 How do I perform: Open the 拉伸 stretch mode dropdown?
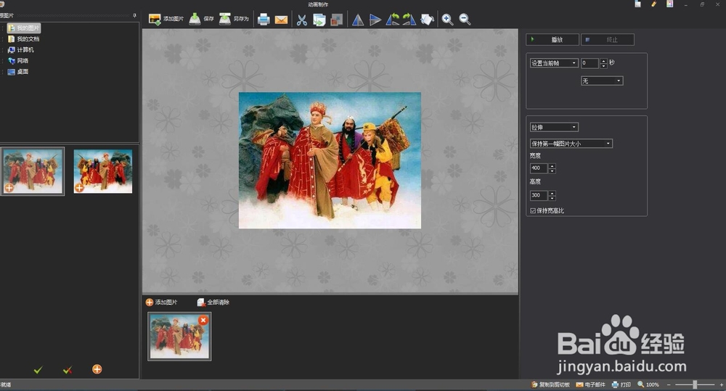pyautogui.click(x=554, y=127)
